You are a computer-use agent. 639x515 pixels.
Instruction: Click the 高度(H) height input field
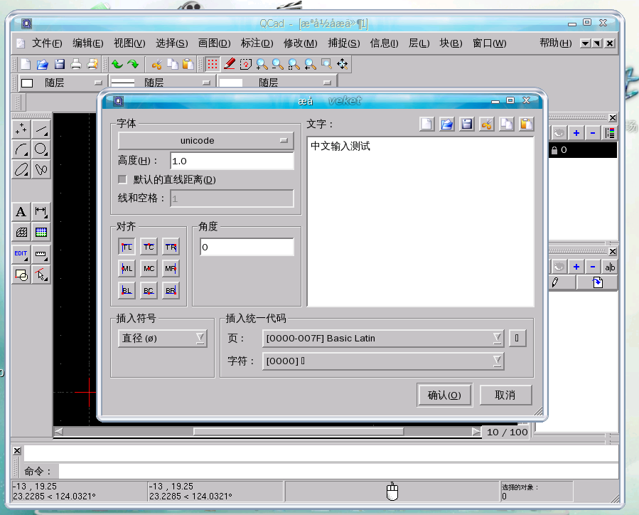coord(232,161)
